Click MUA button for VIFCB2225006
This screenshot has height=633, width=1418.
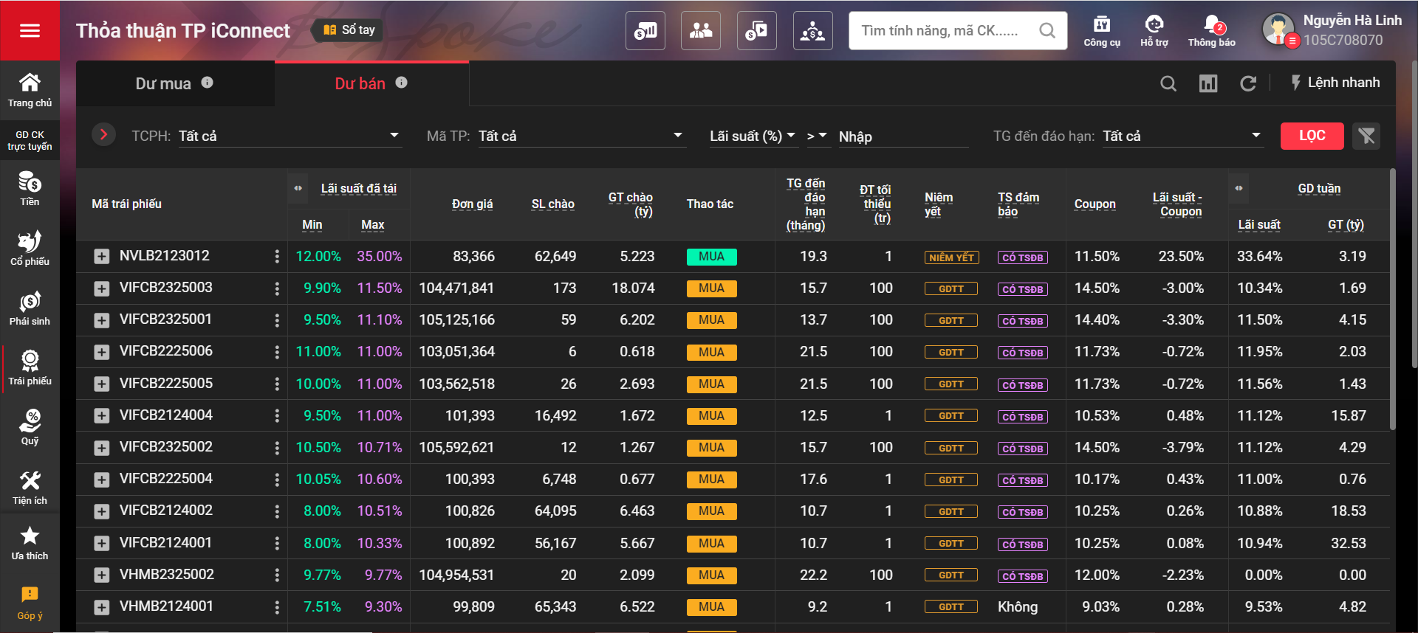click(711, 352)
